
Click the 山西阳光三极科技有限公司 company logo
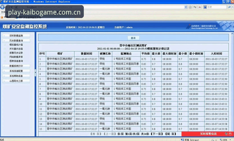coord(202,27)
